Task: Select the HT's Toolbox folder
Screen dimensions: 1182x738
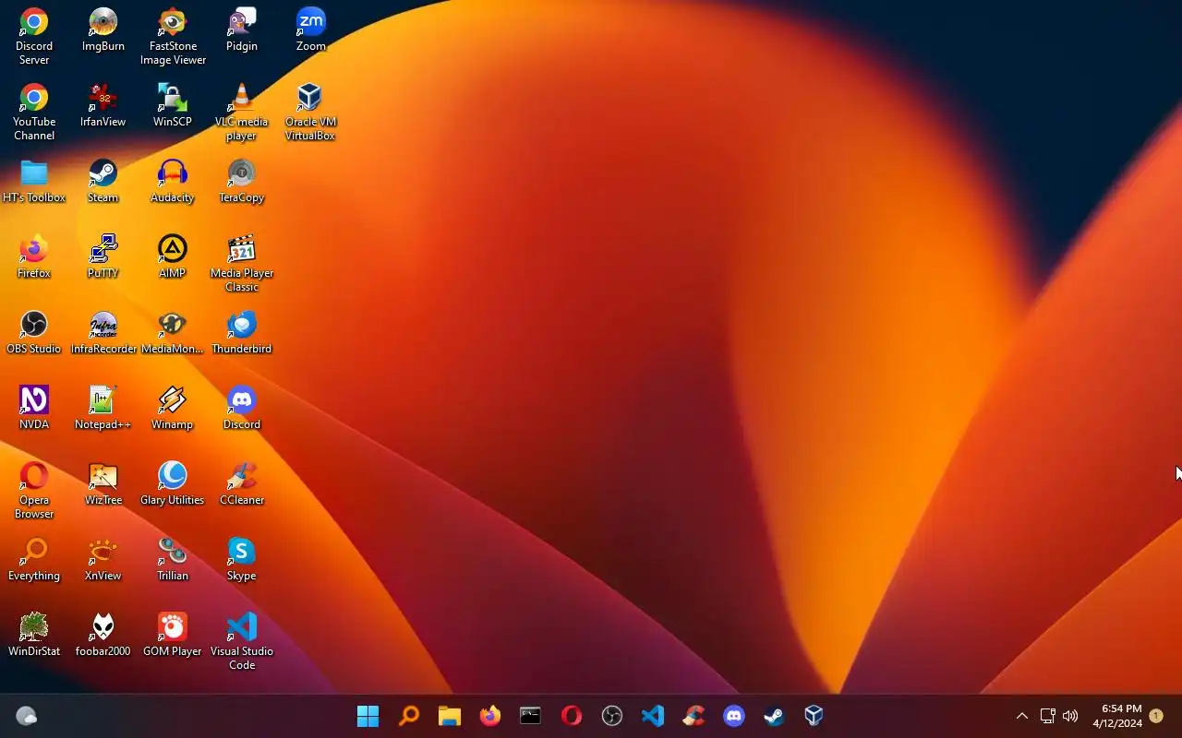Action: (x=34, y=182)
